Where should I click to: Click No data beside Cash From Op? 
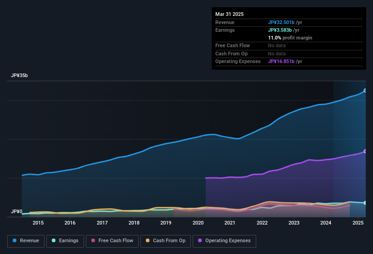point(277,54)
